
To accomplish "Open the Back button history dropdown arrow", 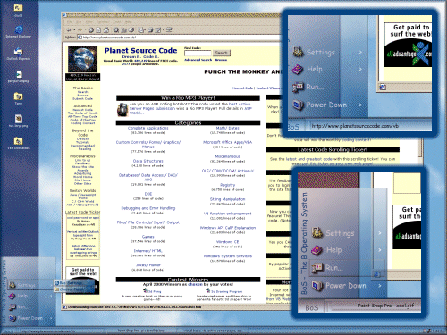I will coord(74,30).
